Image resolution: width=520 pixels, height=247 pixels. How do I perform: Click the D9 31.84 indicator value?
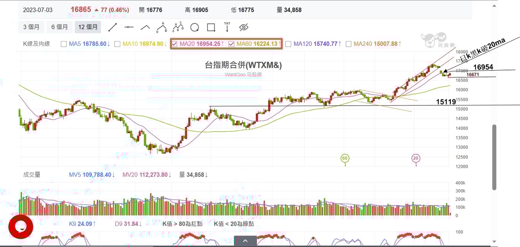[129, 224]
